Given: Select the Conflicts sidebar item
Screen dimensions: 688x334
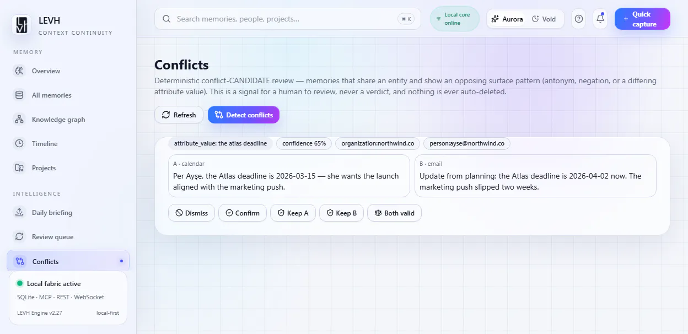Looking at the screenshot, I should pyautogui.click(x=68, y=261).
